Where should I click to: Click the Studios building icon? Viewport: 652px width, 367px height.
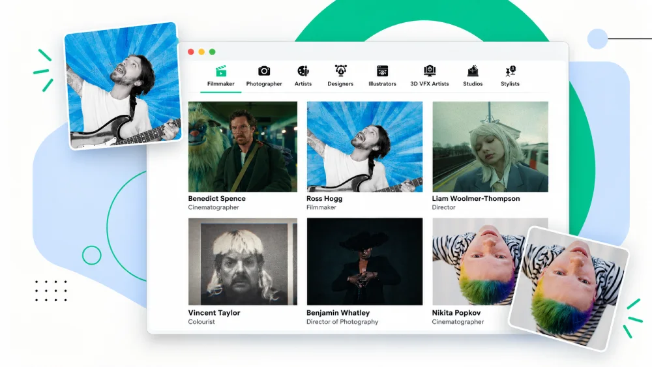[473, 71]
